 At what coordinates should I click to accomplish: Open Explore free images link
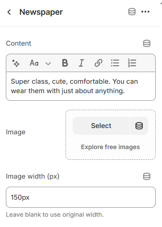[x=110, y=147]
